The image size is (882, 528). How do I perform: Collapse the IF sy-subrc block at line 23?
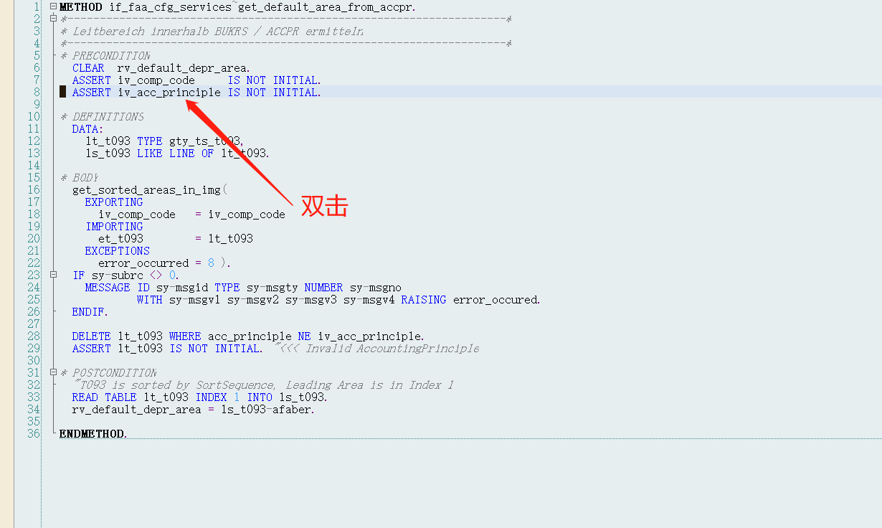tap(53, 275)
